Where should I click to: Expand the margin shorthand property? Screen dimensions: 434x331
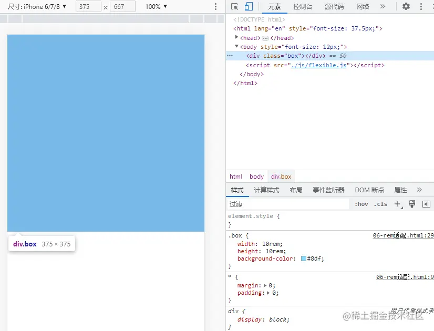point(265,285)
